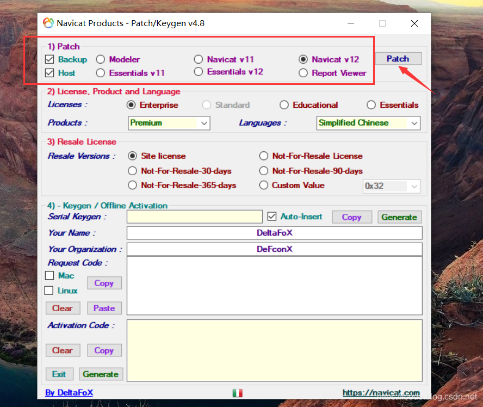Select Report Viewer radio option
This screenshot has height=407, width=483.
(303, 73)
